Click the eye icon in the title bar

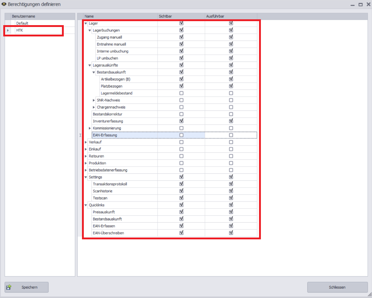[4, 4]
